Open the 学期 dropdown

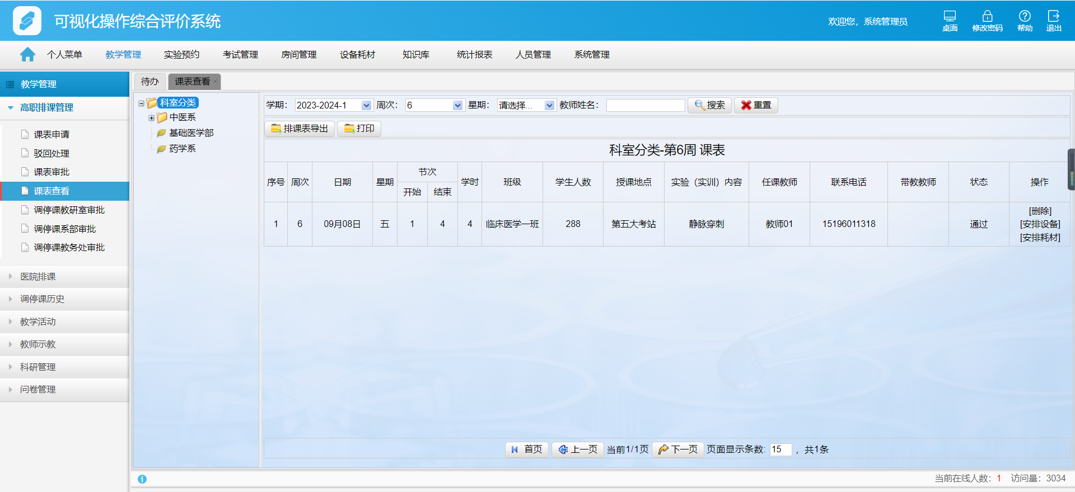(x=366, y=105)
